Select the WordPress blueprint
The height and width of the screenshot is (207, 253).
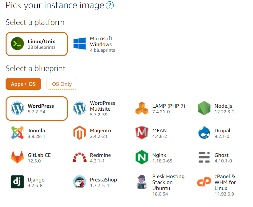click(x=36, y=108)
